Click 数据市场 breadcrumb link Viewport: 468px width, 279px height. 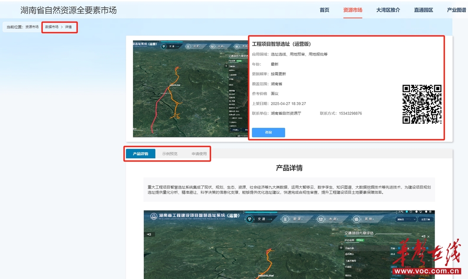(x=52, y=27)
